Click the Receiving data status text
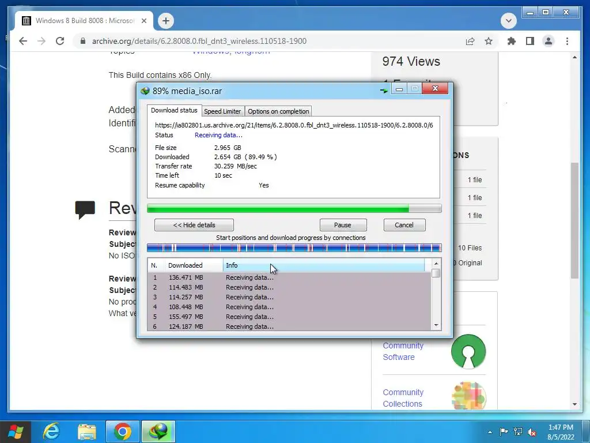590x443 pixels. 218,135
